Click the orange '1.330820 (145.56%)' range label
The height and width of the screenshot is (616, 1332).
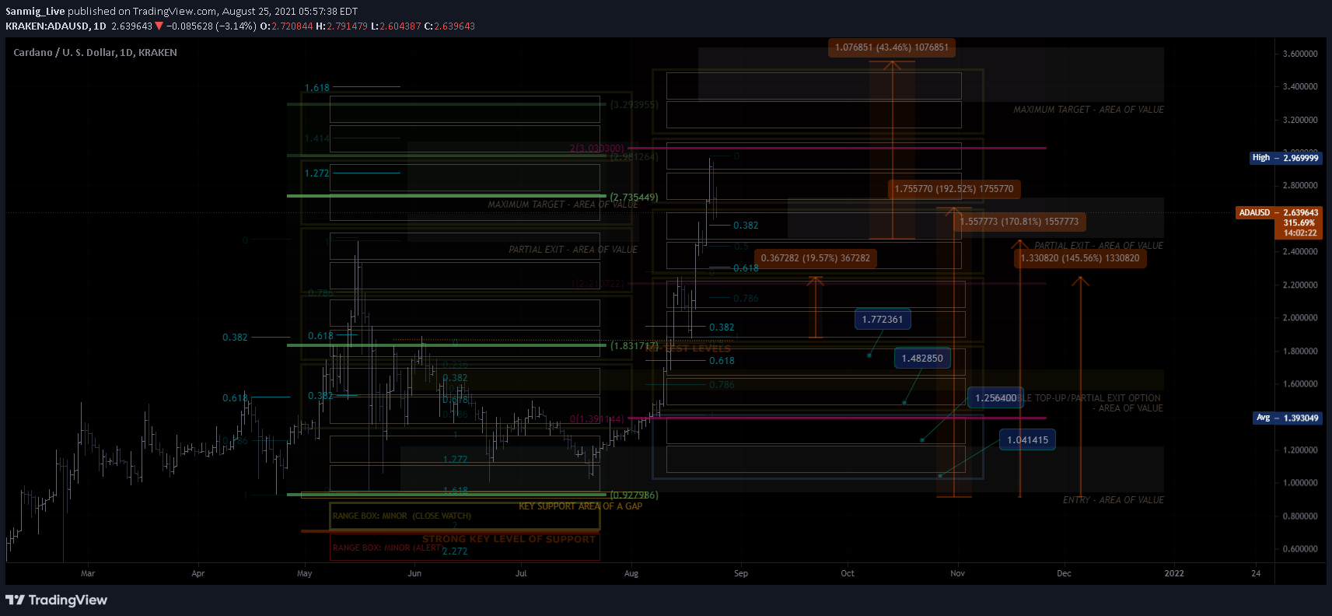1080,258
